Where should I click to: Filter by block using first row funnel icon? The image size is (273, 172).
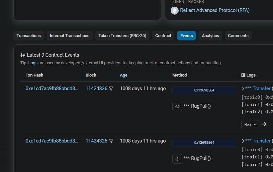click(x=111, y=88)
